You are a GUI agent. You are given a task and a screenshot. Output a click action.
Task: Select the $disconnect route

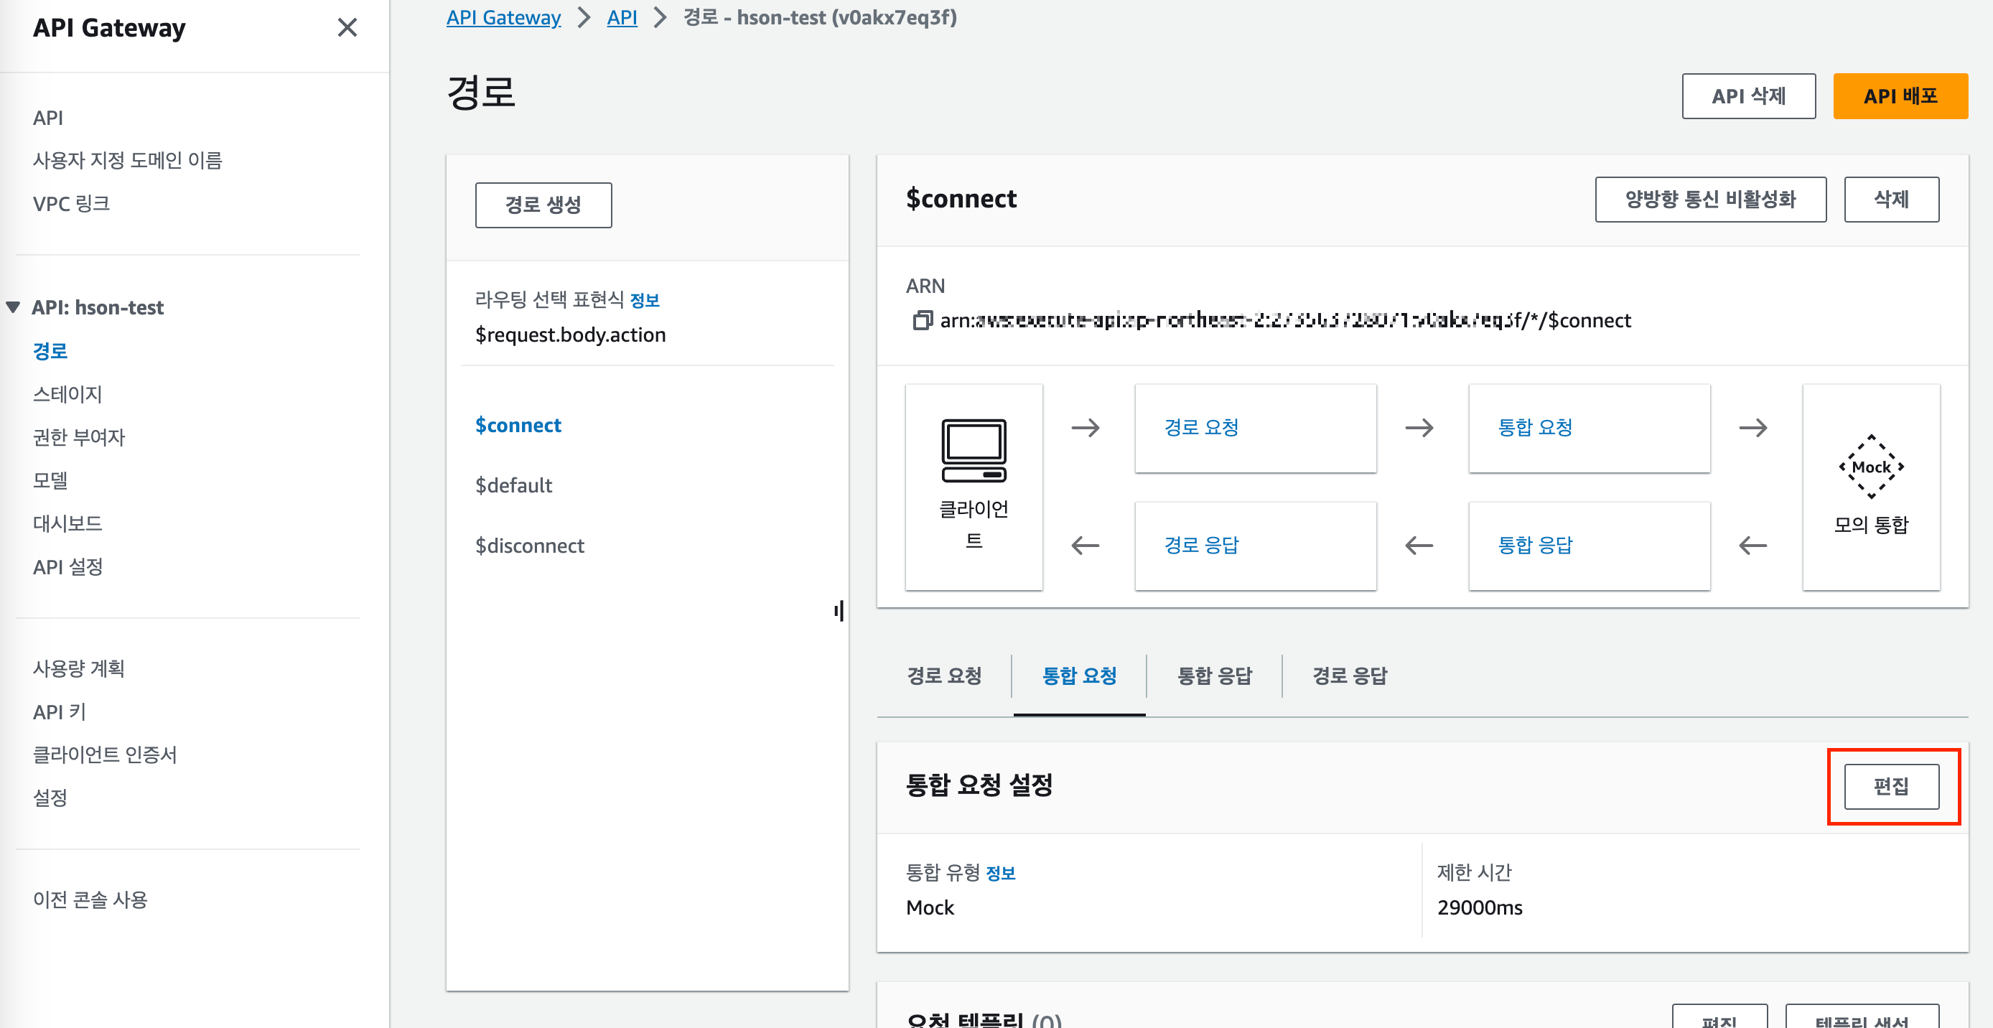(529, 546)
